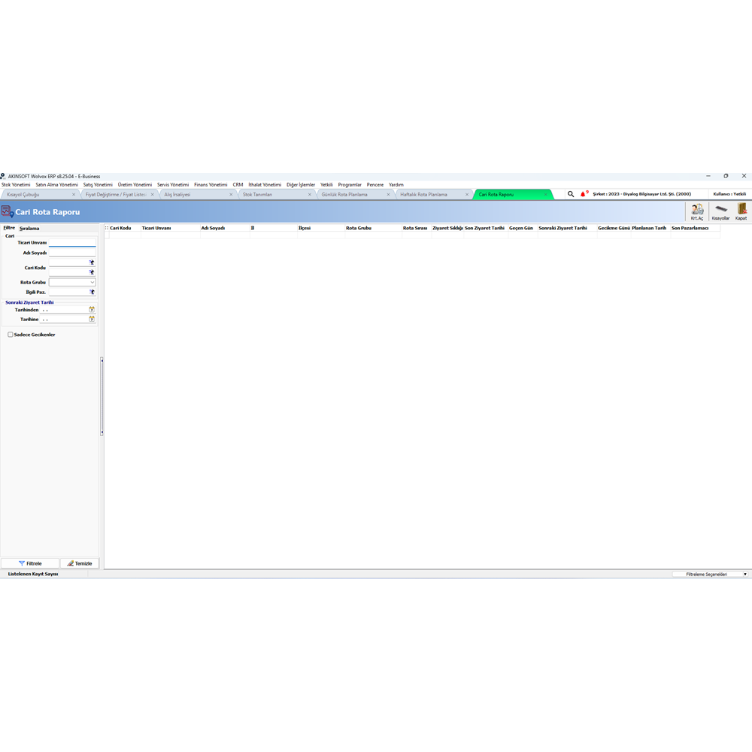Click the Filtrele button
752x752 pixels.
(30, 563)
